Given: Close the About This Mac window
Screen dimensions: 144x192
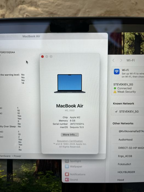Looking at the screenshot, I should point(43,57).
